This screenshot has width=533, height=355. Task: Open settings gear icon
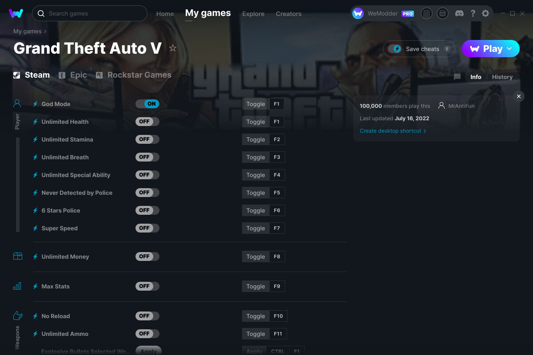coord(485,13)
